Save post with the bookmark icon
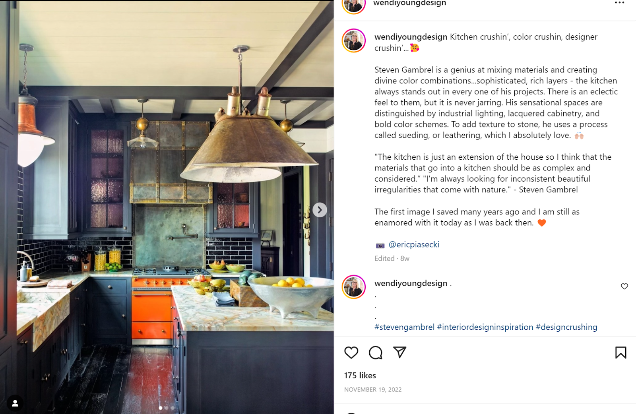This screenshot has width=636, height=414. coord(620,352)
